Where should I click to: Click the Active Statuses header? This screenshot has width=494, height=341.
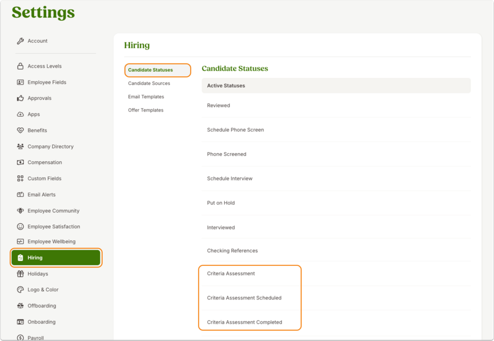coord(336,86)
